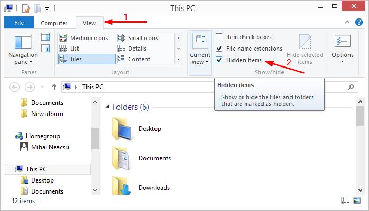Open Help with the question mark icon
Viewport: 369px width, 211px height.
click(x=359, y=22)
